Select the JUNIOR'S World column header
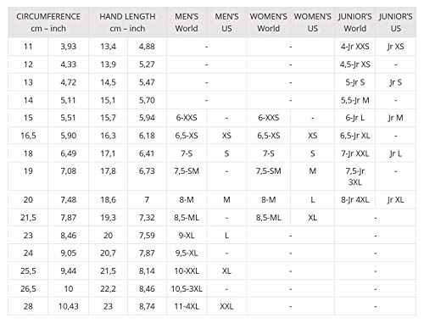Screen dimensions: 424x323 [355, 23]
